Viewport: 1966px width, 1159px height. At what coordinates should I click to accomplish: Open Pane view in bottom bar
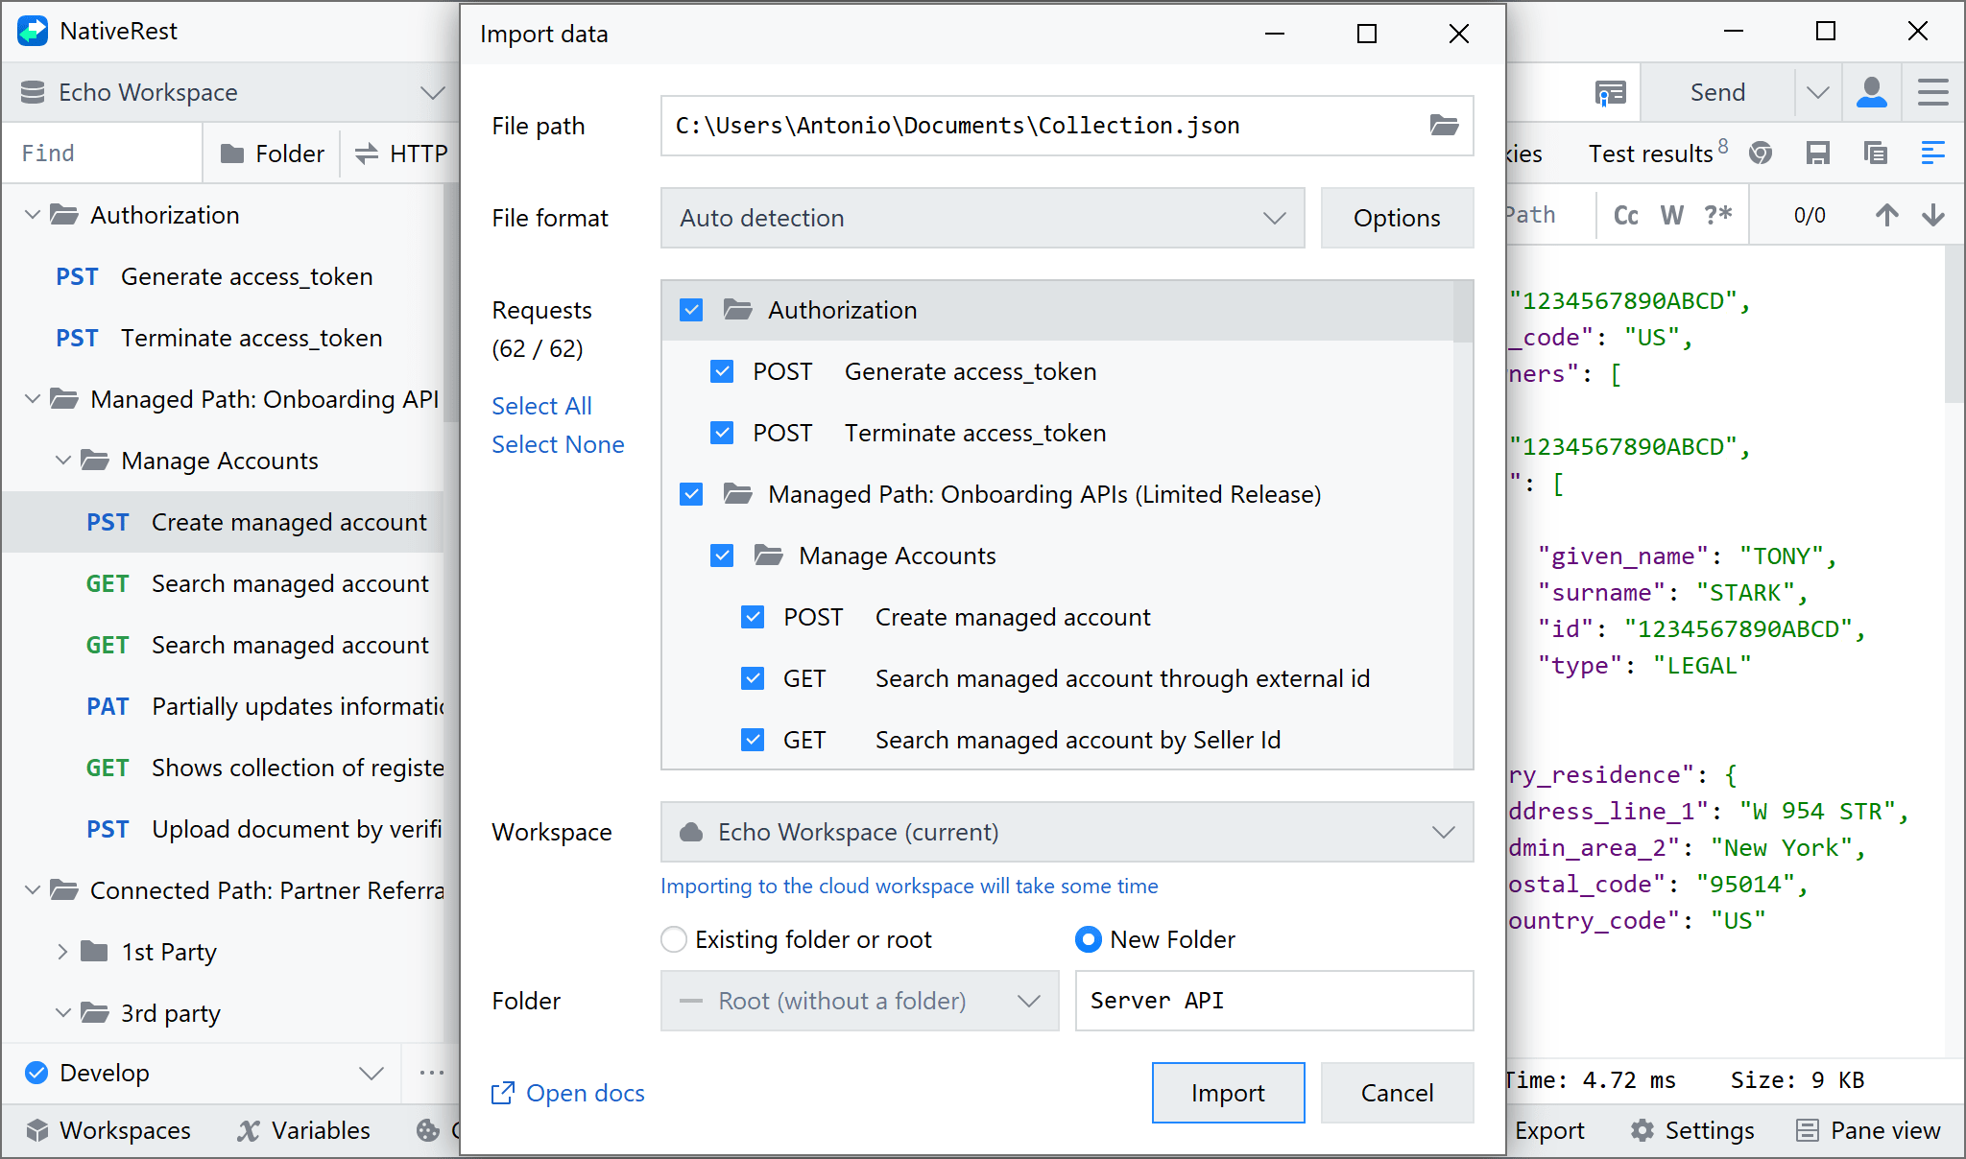(x=1869, y=1130)
